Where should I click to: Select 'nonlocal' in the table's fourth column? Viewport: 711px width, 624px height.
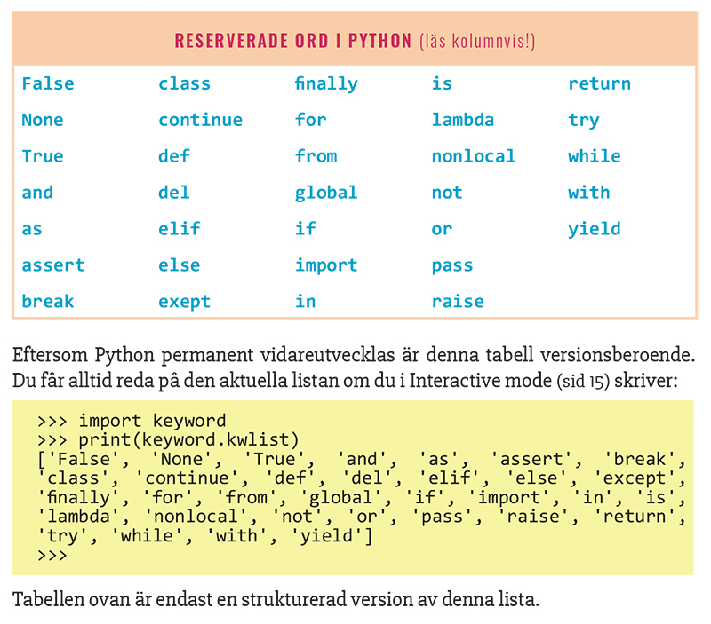coord(473,156)
